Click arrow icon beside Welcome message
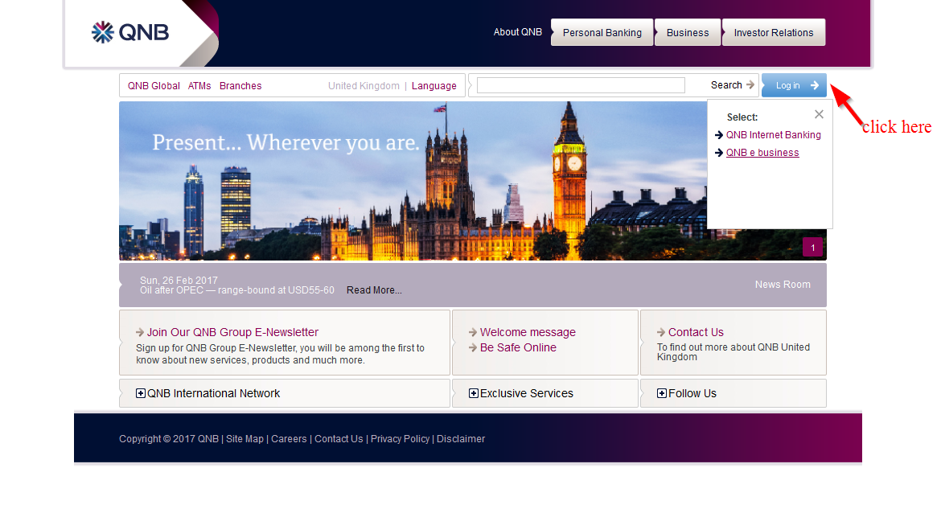Image resolution: width=941 pixels, height=509 pixels. click(473, 332)
